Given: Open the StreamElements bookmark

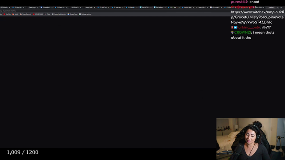Looking at the screenshot, I should click(x=26, y=14).
